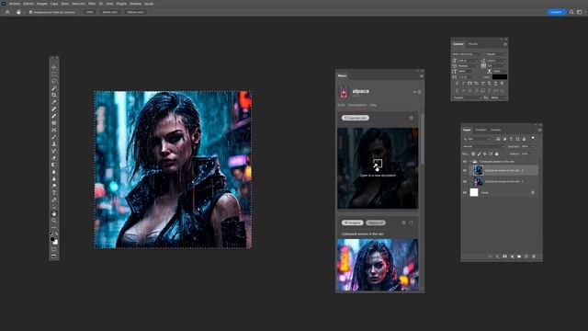Select the Move tool in the toolbar
This screenshot has width=588, height=331.
pyautogui.click(x=54, y=67)
